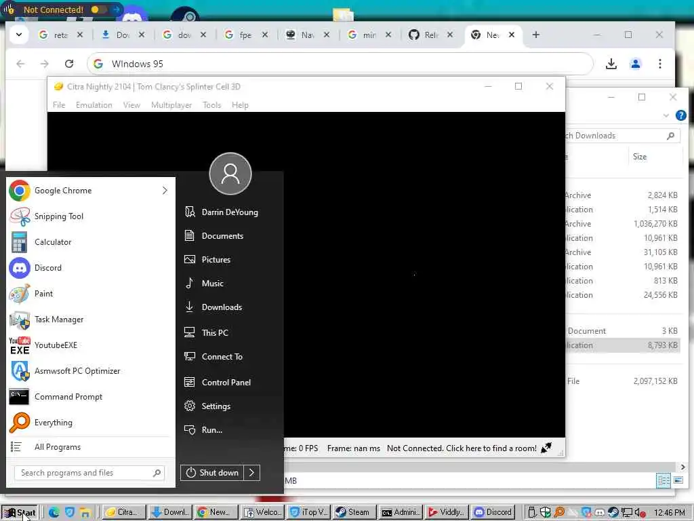This screenshot has width=694, height=521.
Task: Open Edge from taskbar quick launch
Action: [x=54, y=513]
